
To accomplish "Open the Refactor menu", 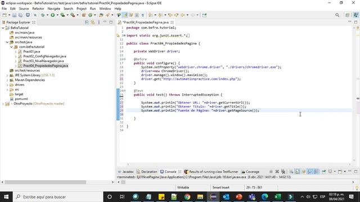I will click(x=38, y=9).
